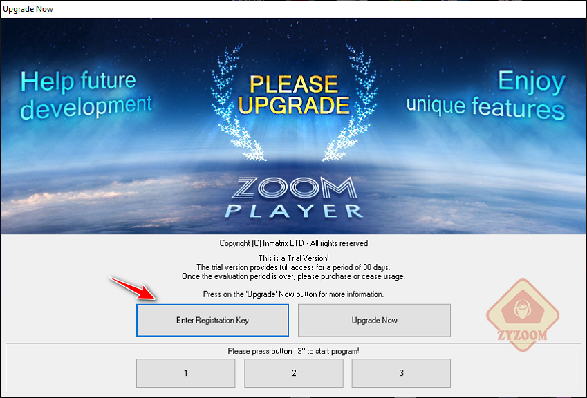Click the Zoom Player logo in the banner

tap(293, 198)
